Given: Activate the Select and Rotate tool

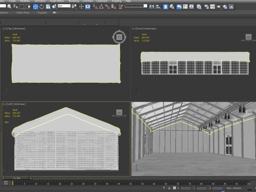Looking at the screenshot, I should 42,7.
